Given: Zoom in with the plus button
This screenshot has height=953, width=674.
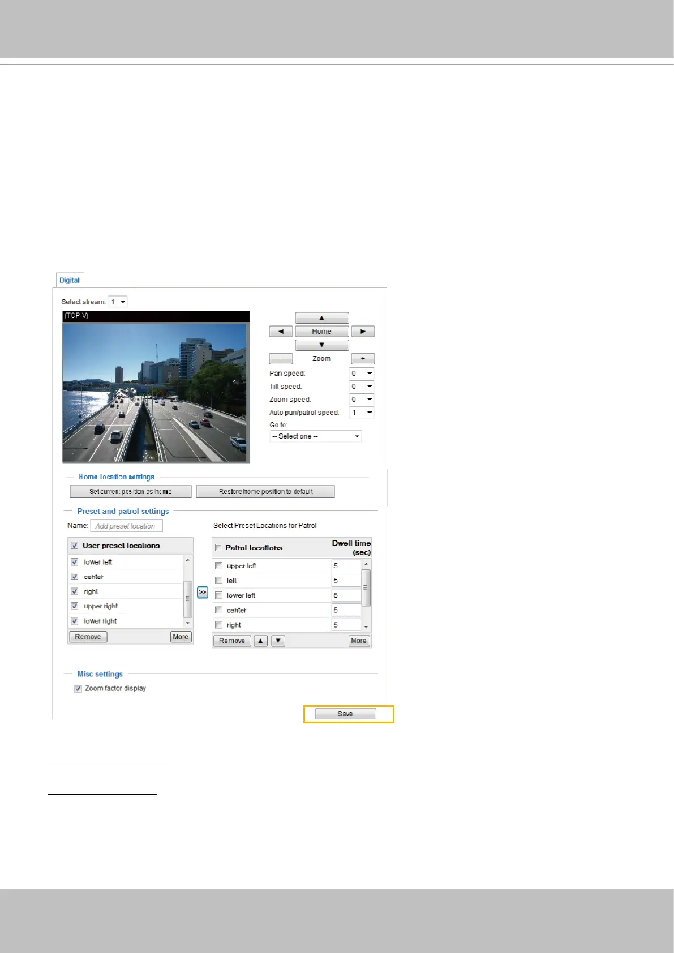Looking at the screenshot, I should click(363, 359).
